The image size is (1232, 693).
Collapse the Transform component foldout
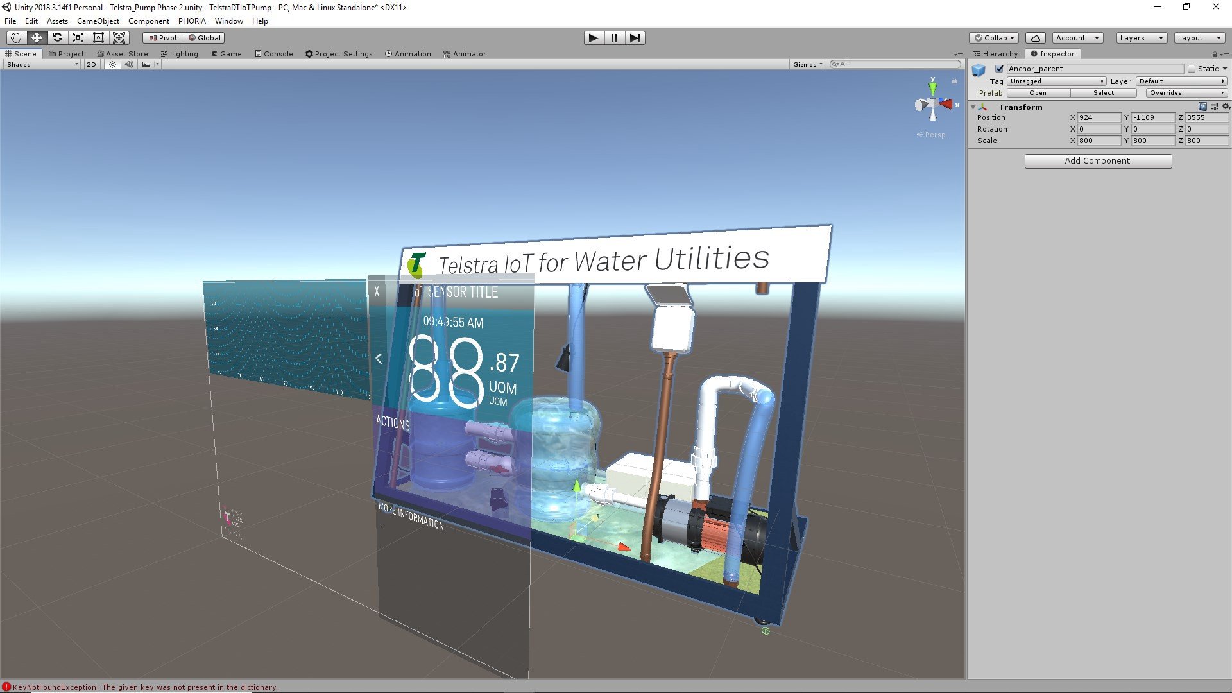pos(973,107)
